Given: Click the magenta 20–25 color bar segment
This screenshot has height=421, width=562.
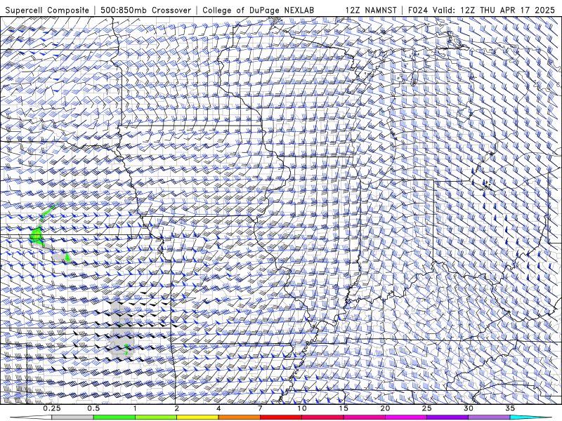Looking at the screenshot, I should [x=406, y=417].
